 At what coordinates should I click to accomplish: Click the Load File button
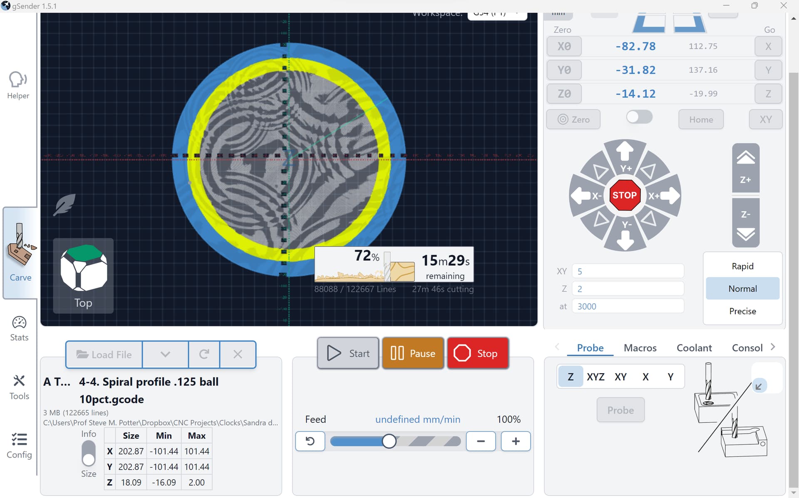[104, 354]
